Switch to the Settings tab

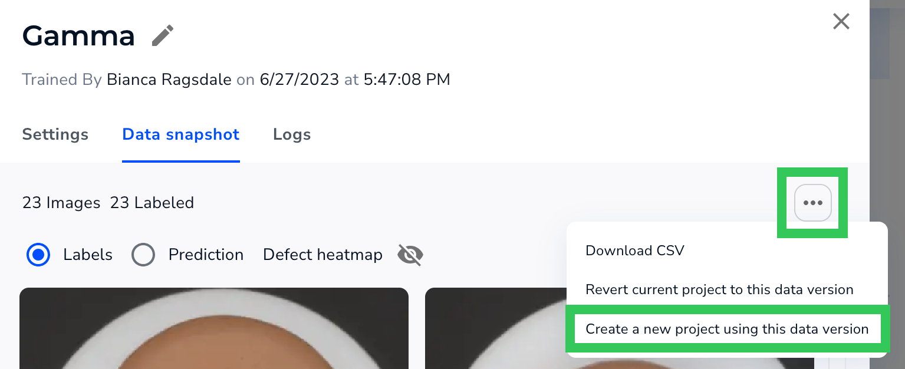[55, 134]
